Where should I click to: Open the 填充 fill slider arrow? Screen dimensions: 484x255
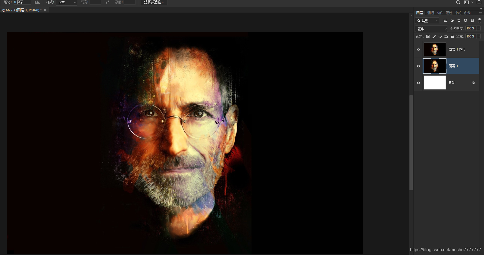point(478,36)
